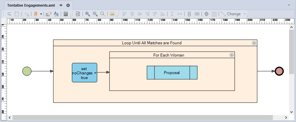Viewport: 296px width, 122px height.
Task: Collapse the For Each Woman block
Action: tap(232, 55)
